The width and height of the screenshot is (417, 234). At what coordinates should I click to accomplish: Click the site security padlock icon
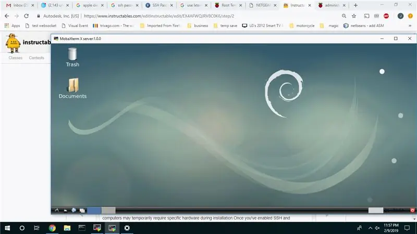[x=39, y=16]
